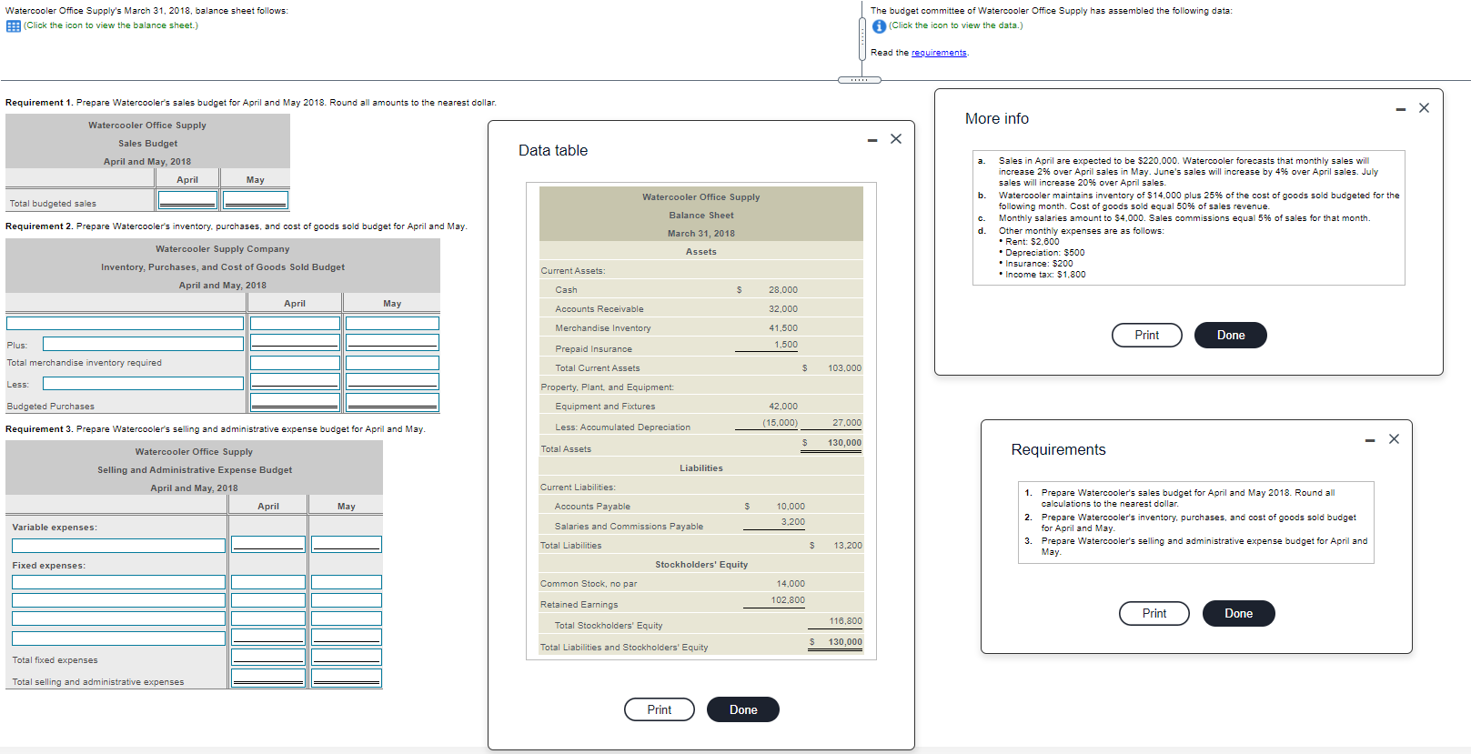Select April total fixed expenses field
Viewport: 1471px width, 754px height.
coord(268,658)
